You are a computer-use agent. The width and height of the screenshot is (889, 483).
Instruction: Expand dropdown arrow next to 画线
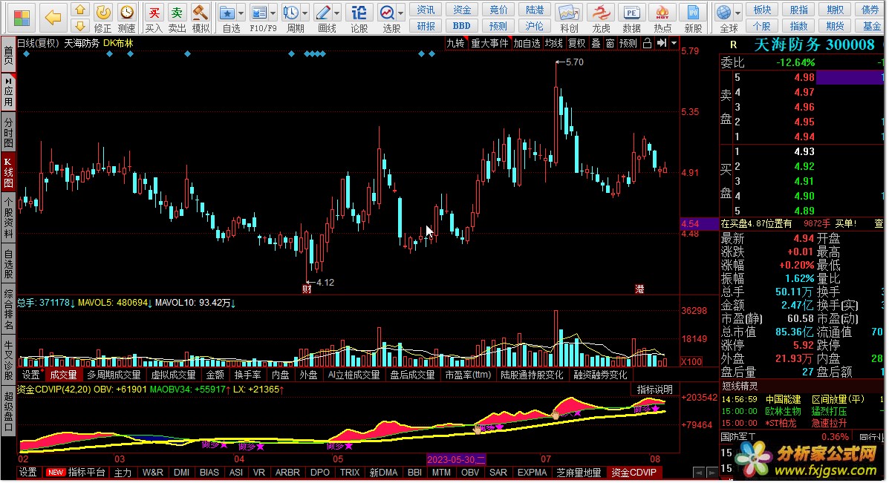336,13
